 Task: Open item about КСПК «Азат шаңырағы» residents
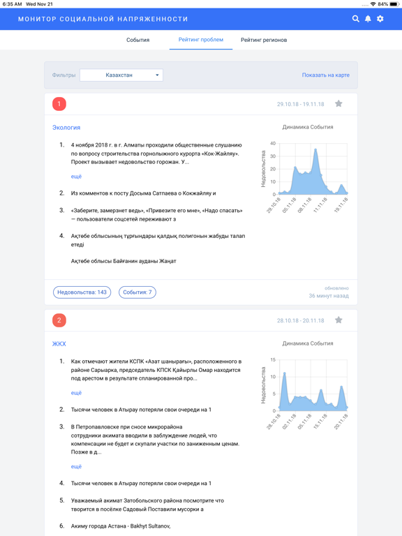156,370
